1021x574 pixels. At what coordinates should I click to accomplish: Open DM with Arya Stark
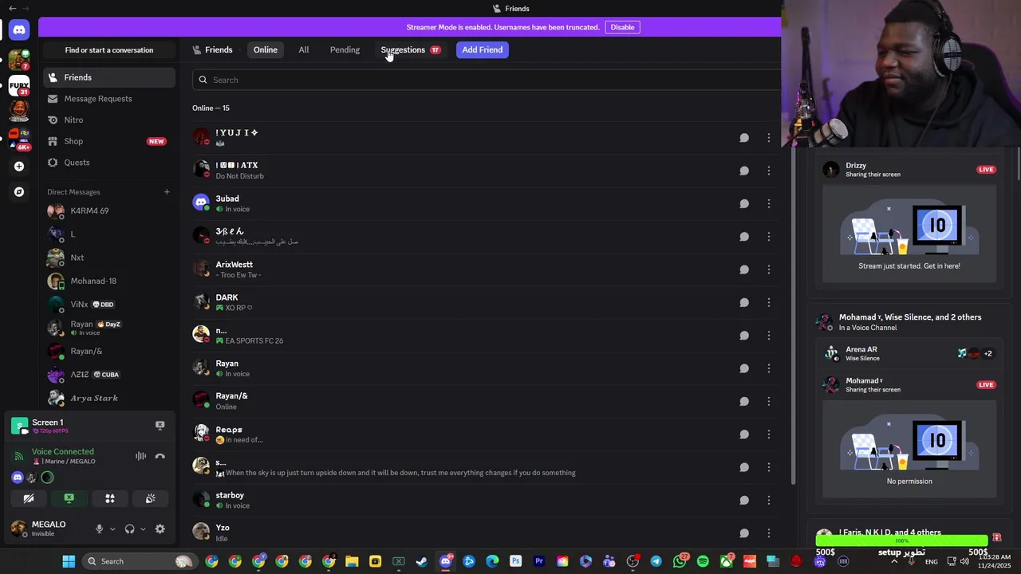(109, 398)
